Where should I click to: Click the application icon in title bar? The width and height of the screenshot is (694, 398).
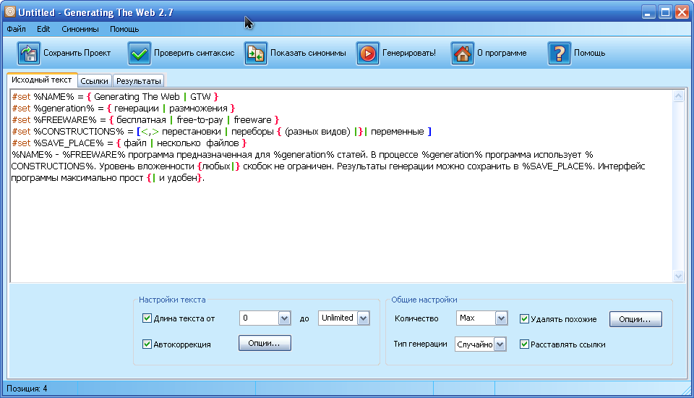9,12
